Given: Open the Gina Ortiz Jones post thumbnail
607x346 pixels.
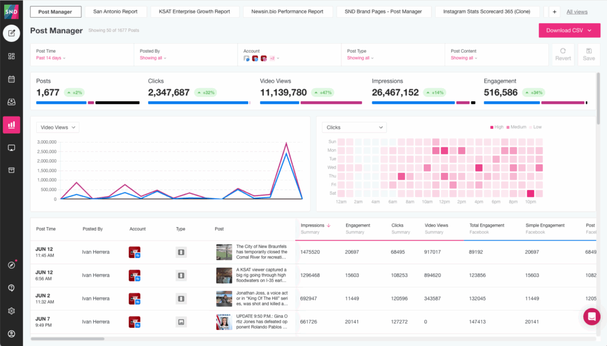Looking at the screenshot, I should 223,322.
